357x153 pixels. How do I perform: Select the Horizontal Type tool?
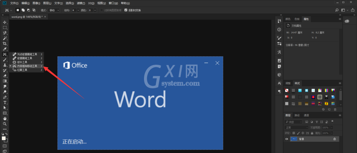coord(5,102)
